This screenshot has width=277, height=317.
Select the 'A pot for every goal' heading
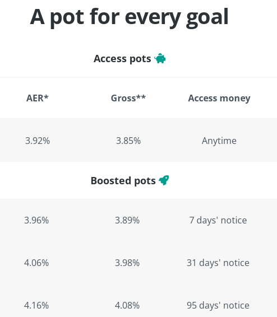[x=129, y=17]
